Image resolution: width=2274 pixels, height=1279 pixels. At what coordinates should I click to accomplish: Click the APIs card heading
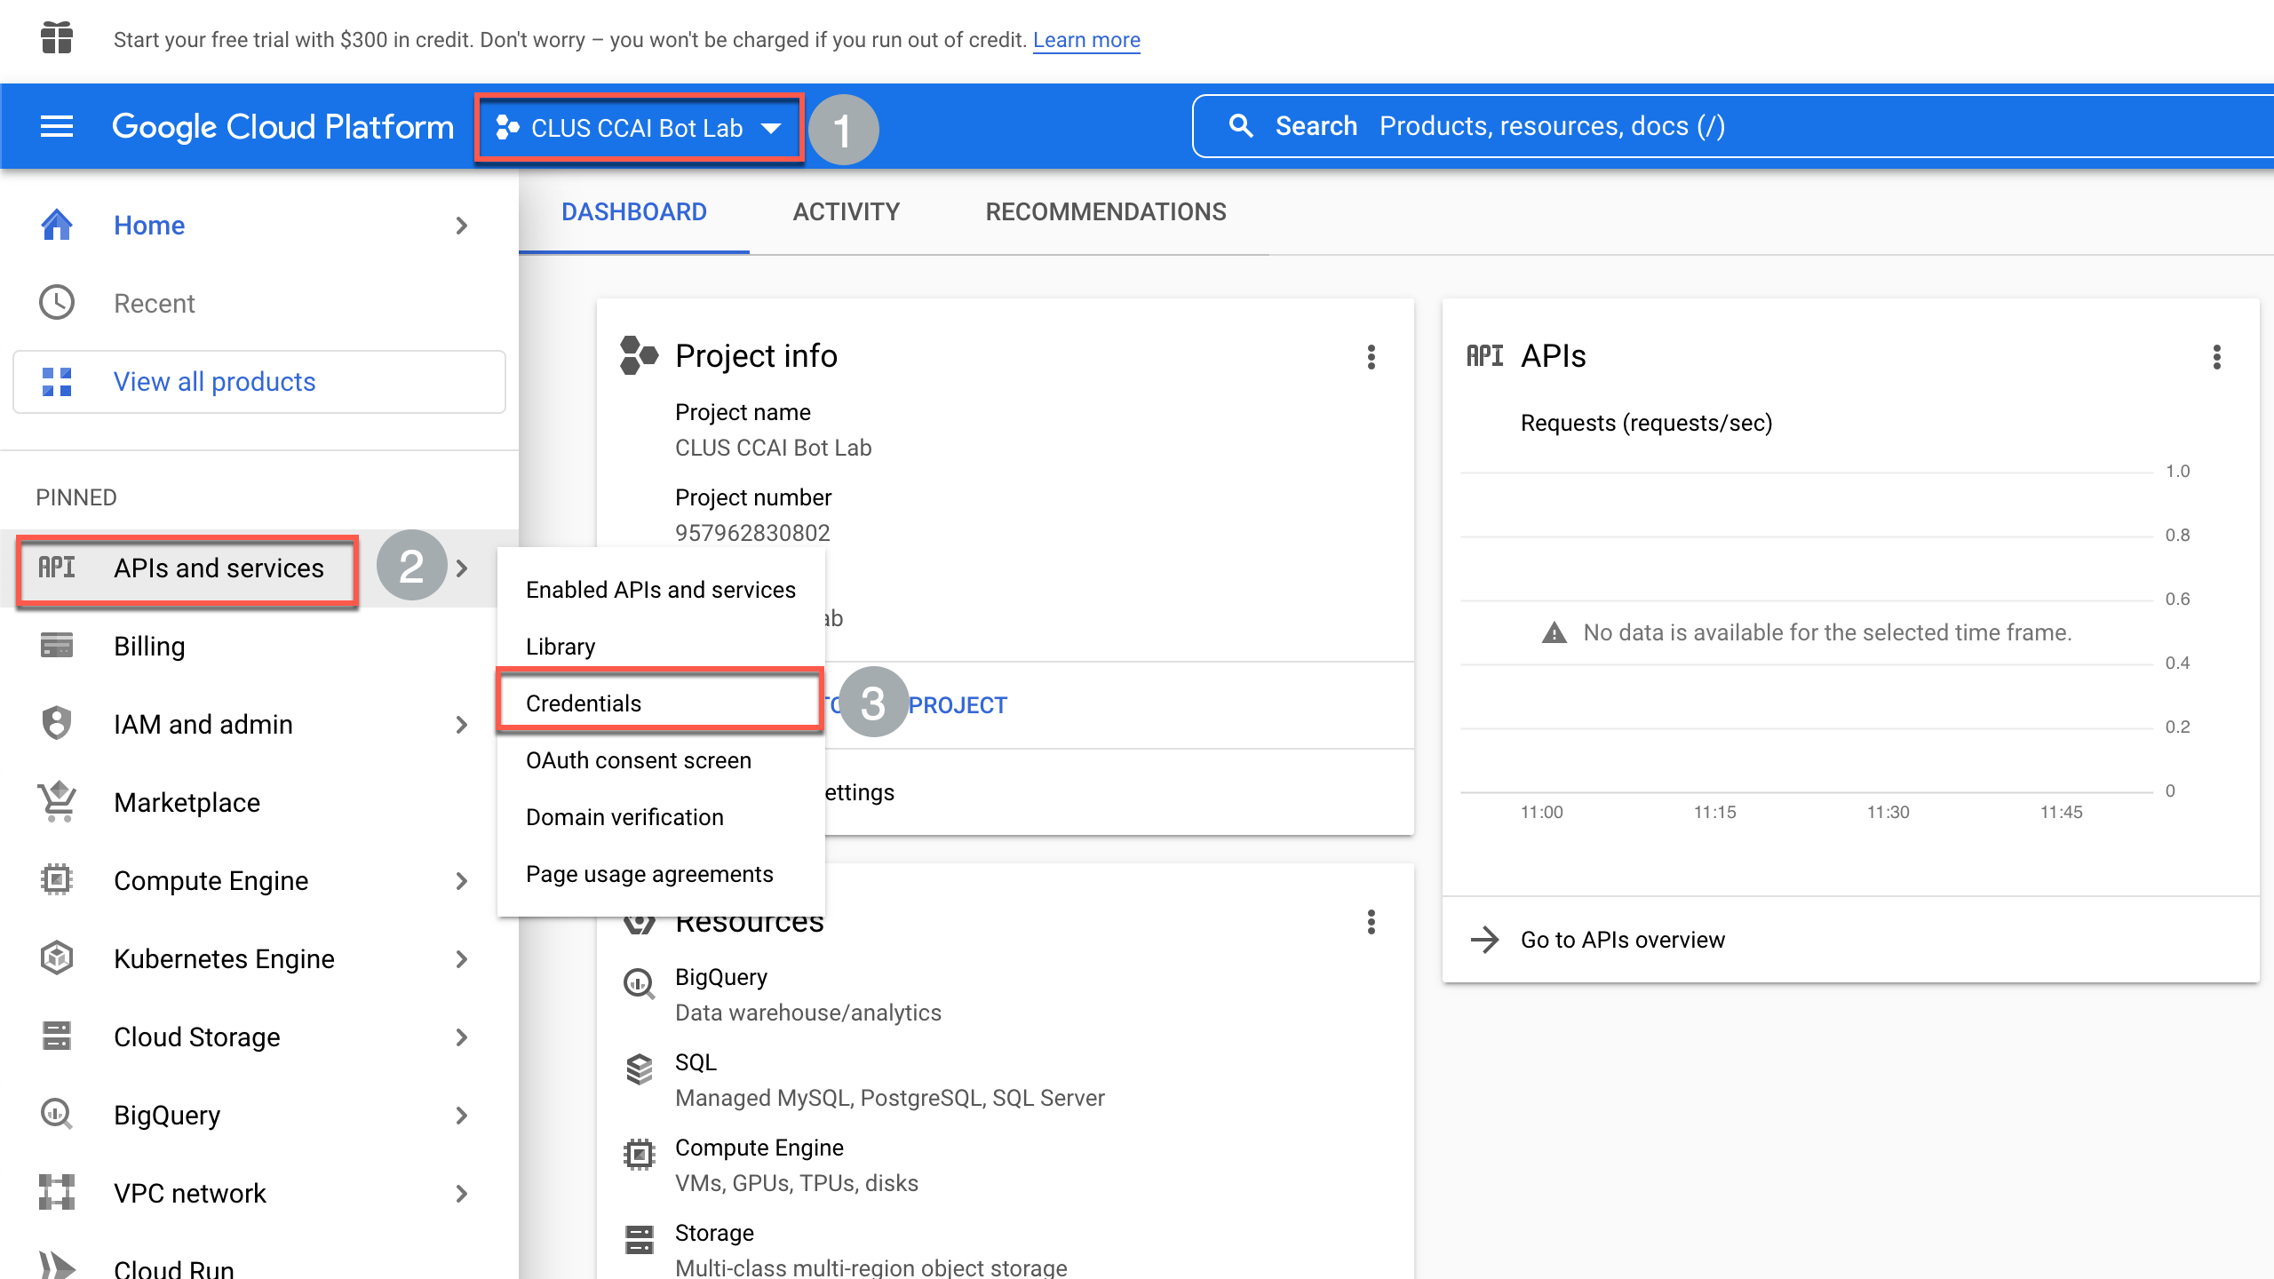coord(1553,356)
